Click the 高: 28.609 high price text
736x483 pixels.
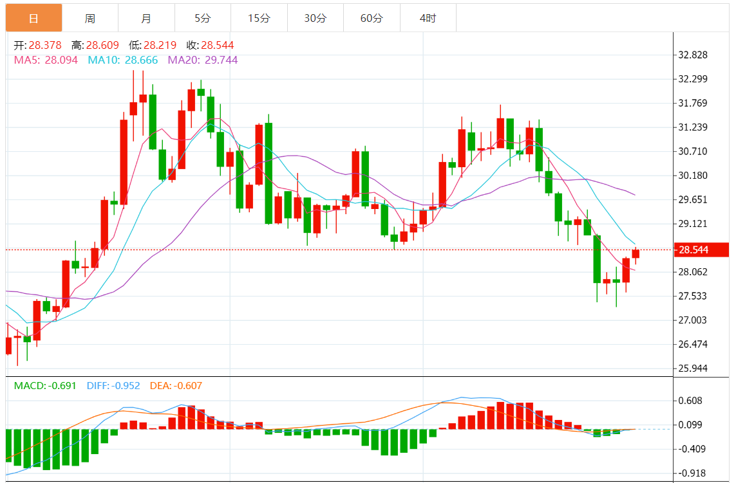pyautogui.click(x=95, y=45)
